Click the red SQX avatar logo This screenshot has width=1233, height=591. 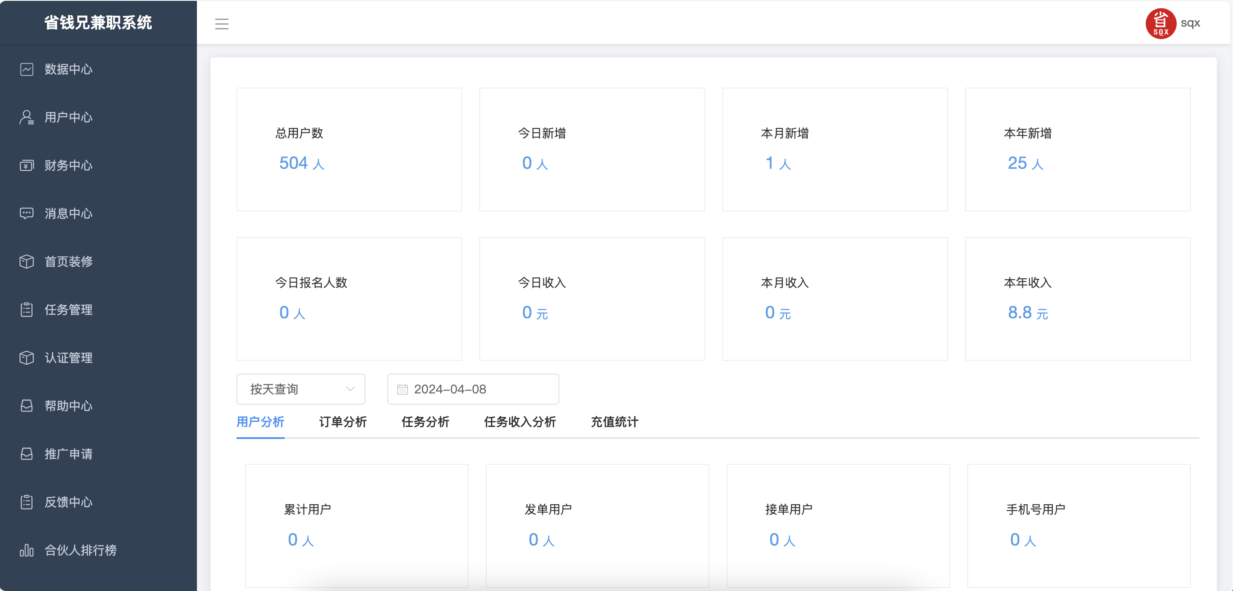[x=1160, y=24]
